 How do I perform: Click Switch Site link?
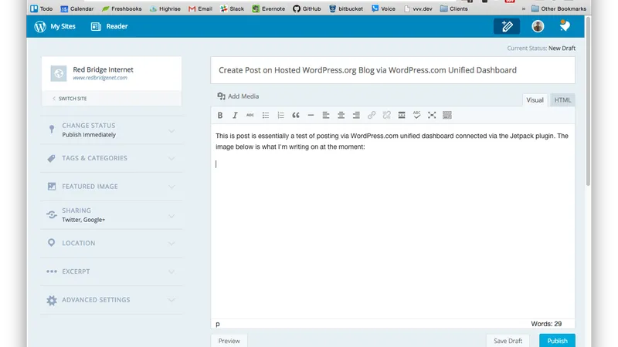[x=70, y=99]
